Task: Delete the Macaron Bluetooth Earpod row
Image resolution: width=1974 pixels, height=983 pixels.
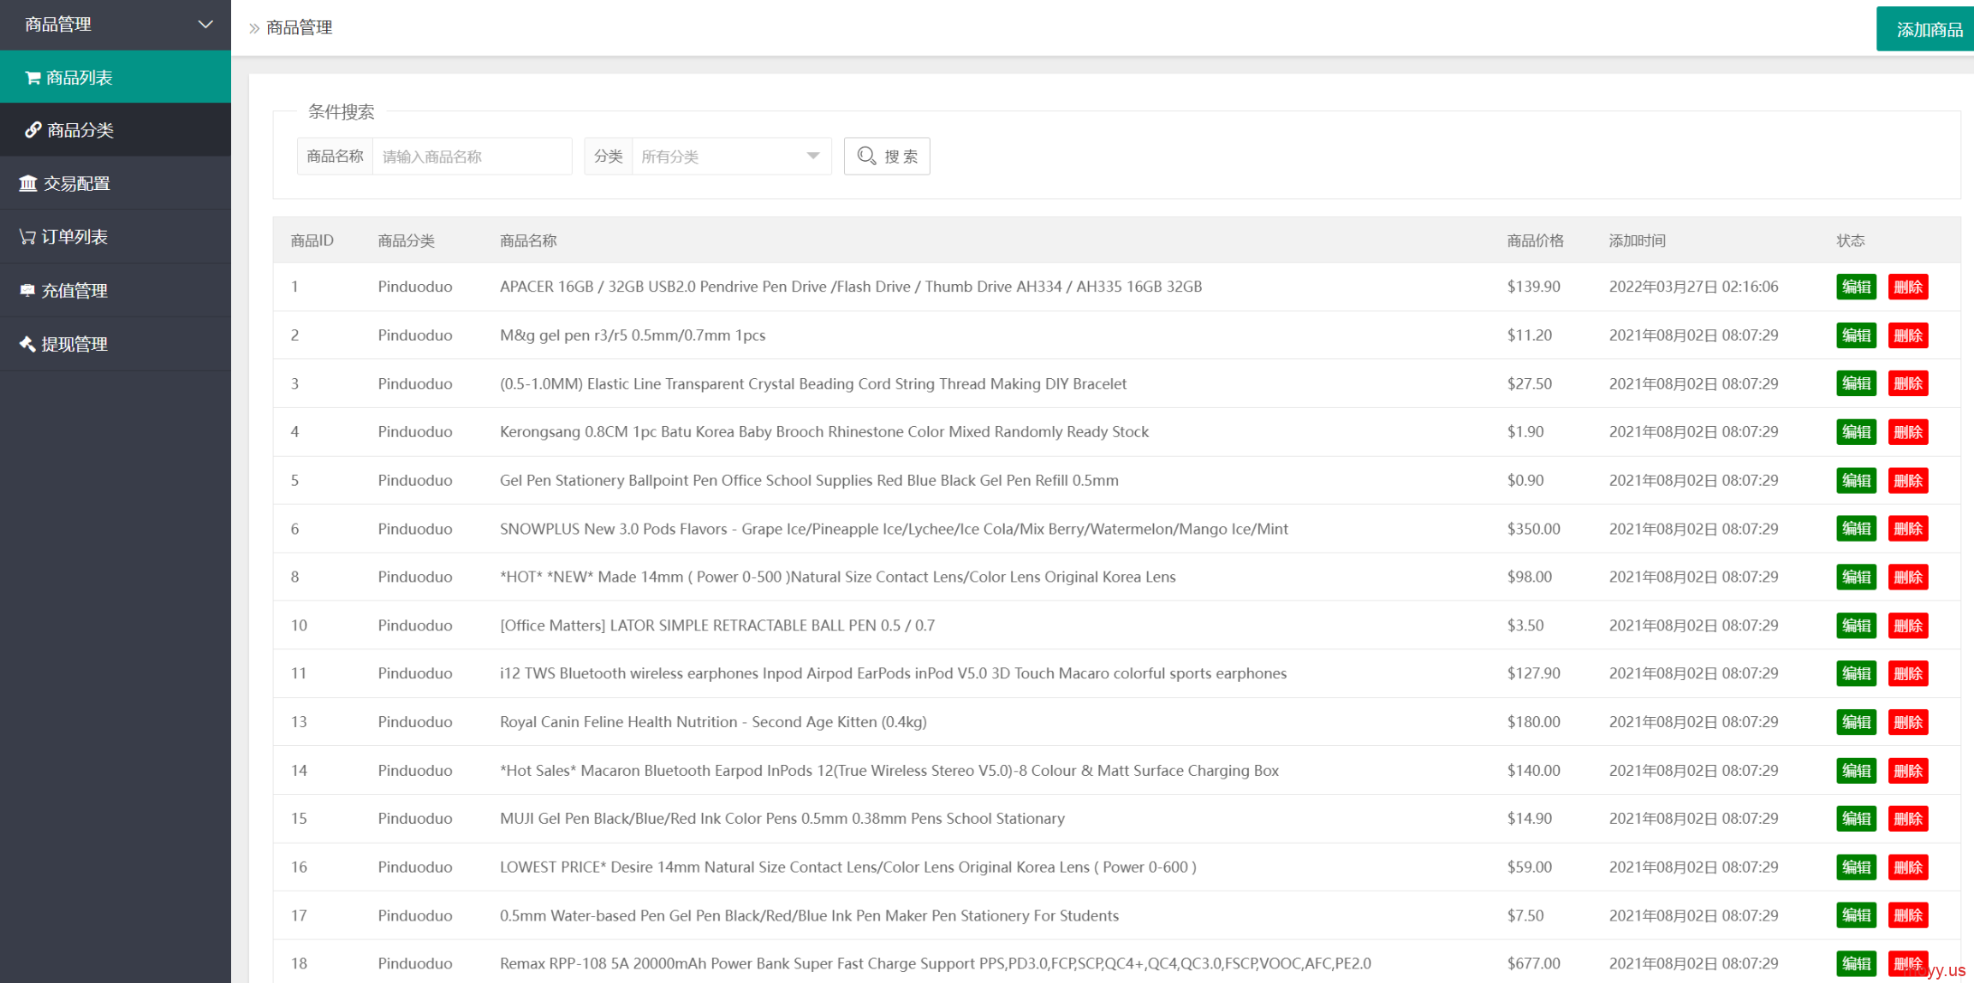Action: pos(1908,771)
